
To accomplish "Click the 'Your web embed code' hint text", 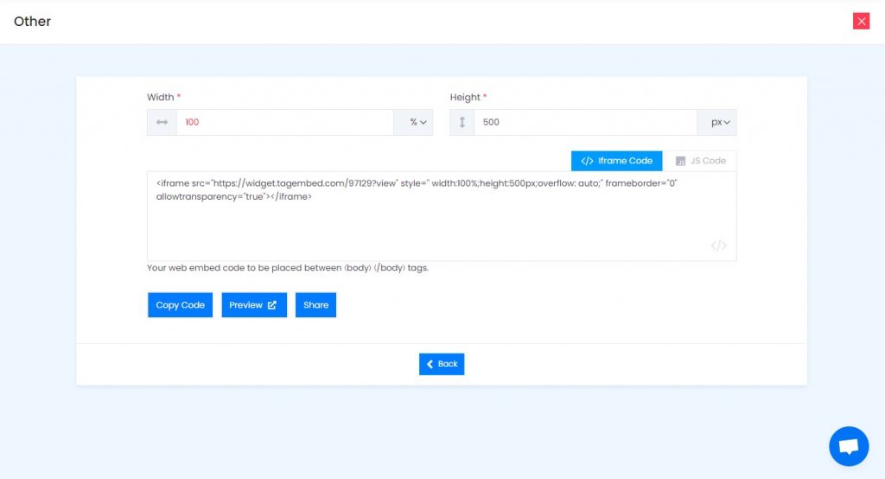I will point(288,268).
